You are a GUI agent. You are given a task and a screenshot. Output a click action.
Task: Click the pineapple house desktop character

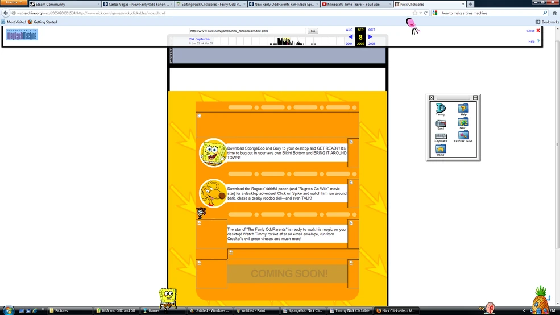click(x=541, y=301)
